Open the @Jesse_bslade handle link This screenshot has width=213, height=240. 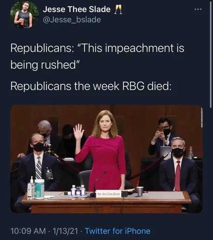tap(72, 19)
